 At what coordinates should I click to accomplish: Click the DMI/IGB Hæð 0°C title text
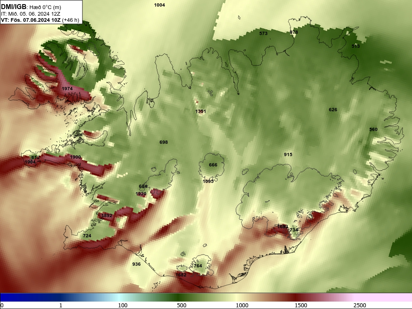[31, 7]
